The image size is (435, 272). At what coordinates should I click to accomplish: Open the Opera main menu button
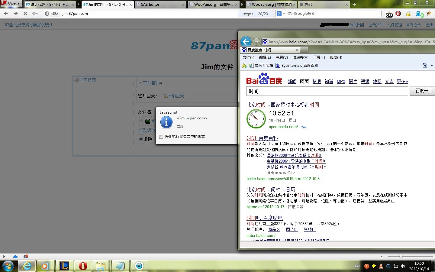[11, 3]
